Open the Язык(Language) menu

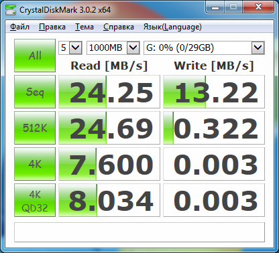pos(172,27)
